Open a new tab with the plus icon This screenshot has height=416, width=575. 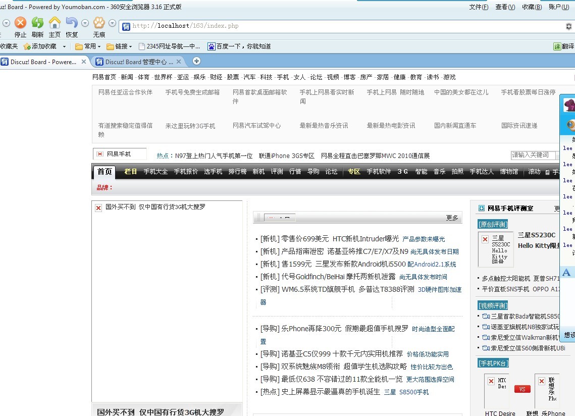click(x=196, y=61)
